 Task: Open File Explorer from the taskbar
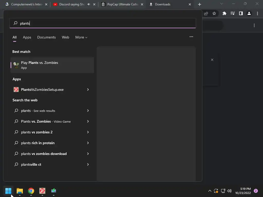20,191
